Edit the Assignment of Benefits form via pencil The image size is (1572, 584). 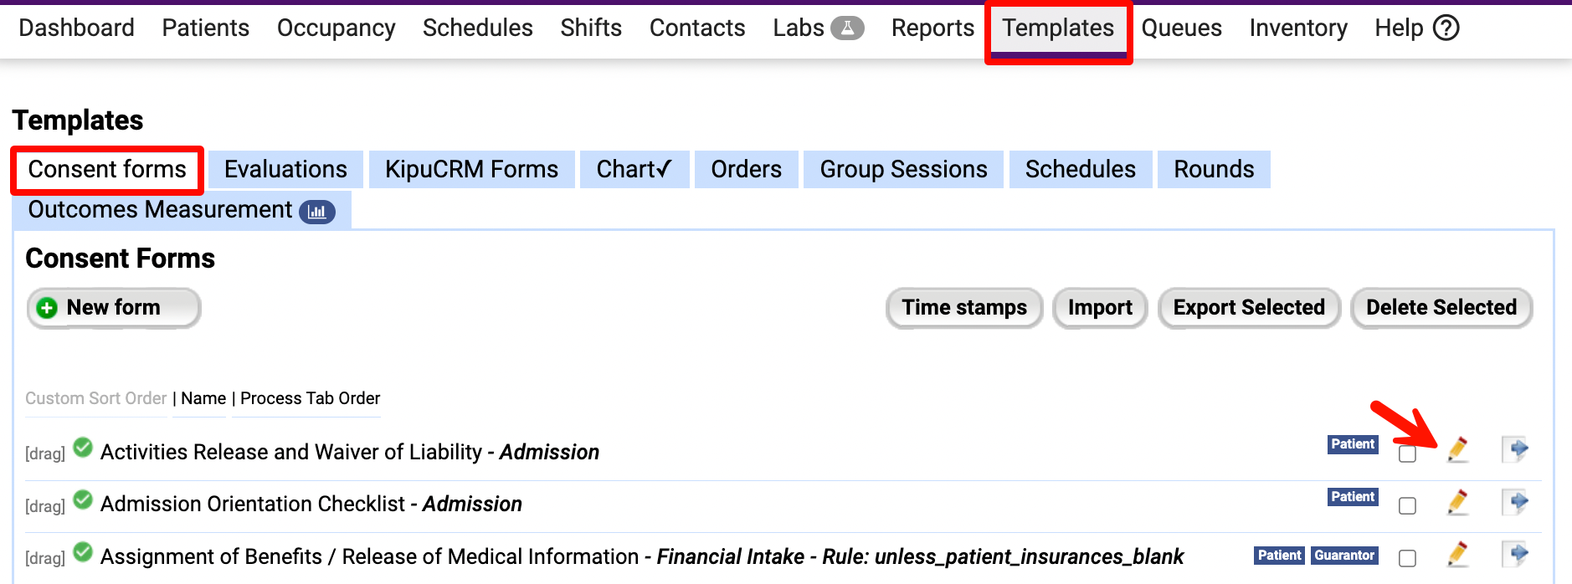click(x=1457, y=555)
